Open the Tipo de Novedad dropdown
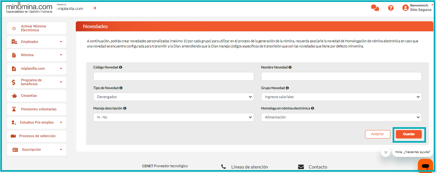This screenshot has height=173, width=437. (173, 97)
